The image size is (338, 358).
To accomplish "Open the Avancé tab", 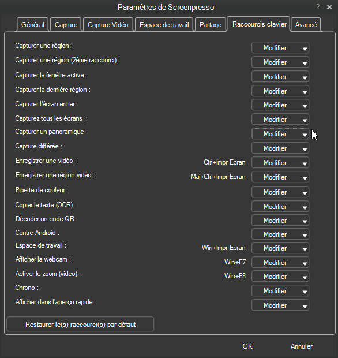I will coord(306,25).
